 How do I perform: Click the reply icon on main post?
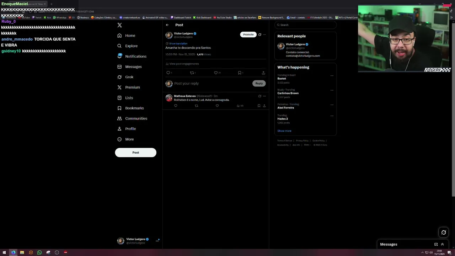pos(168,73)
